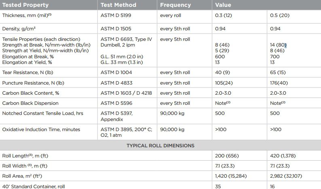This screenshot has height=189, width=321.
Task: Click the Carbon Black Dispersion label
Action: pos(30,103)
